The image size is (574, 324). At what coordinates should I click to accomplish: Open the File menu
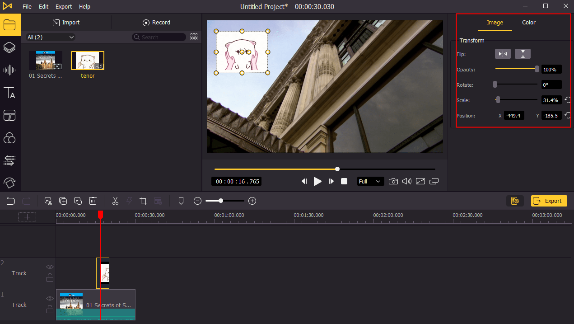point(27,6)
